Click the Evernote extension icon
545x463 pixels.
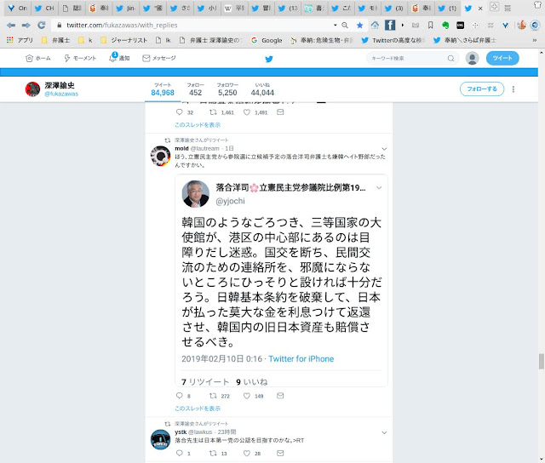(445, 25)
